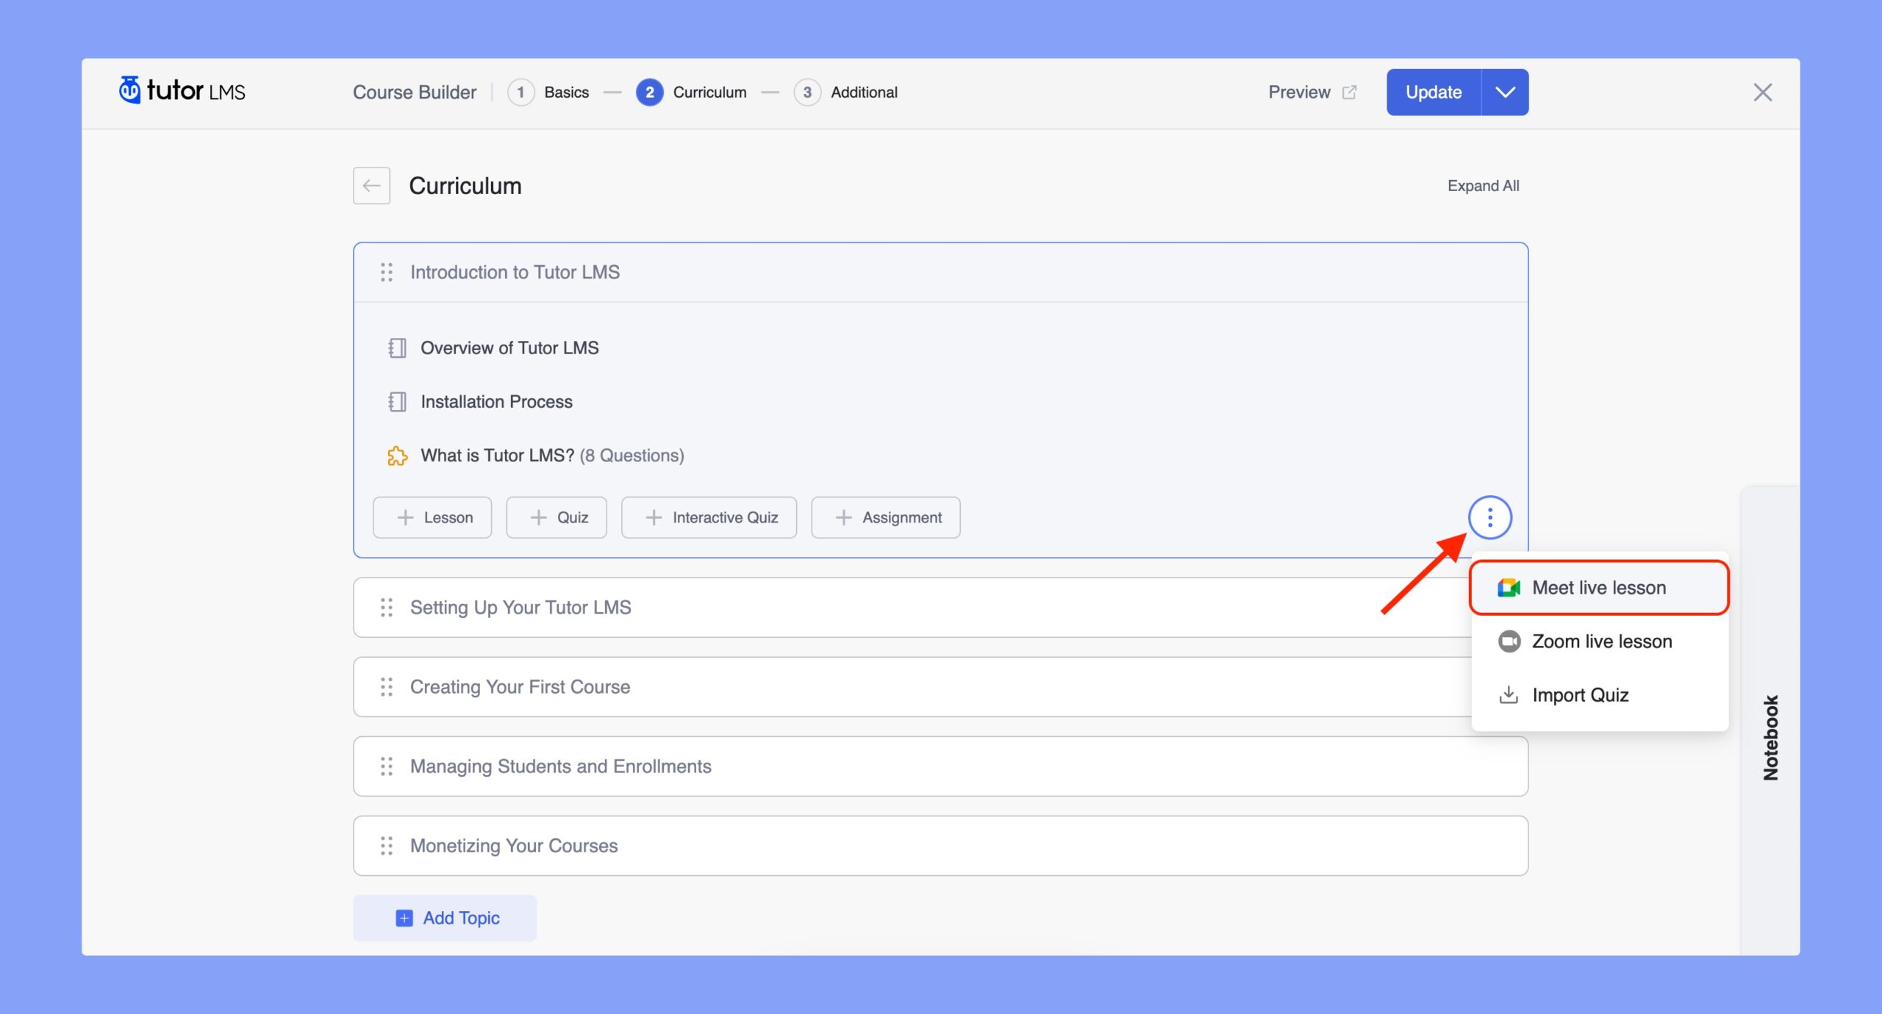This screenshot has height=1014, width=1882.
Task: Click the quiz icon for What is Tutor LMS
Action: pos(397,455)
